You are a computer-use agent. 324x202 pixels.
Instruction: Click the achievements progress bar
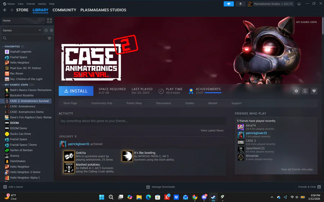[x=213, y=93]
